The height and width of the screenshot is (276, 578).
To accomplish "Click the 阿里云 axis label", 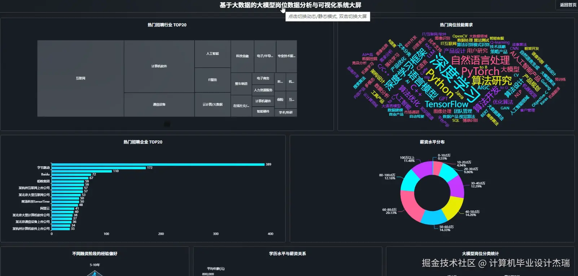I will click(45, 208).
